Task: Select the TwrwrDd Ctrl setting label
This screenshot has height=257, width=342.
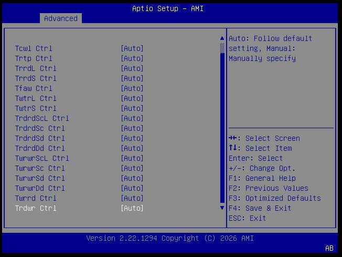Action: tap(40, 188)
